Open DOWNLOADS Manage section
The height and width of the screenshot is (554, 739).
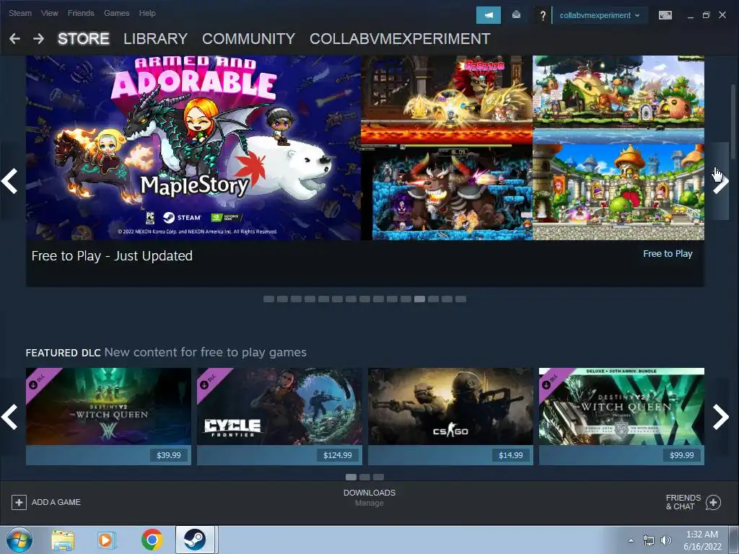pyautogui.click(x=369, y=498)
